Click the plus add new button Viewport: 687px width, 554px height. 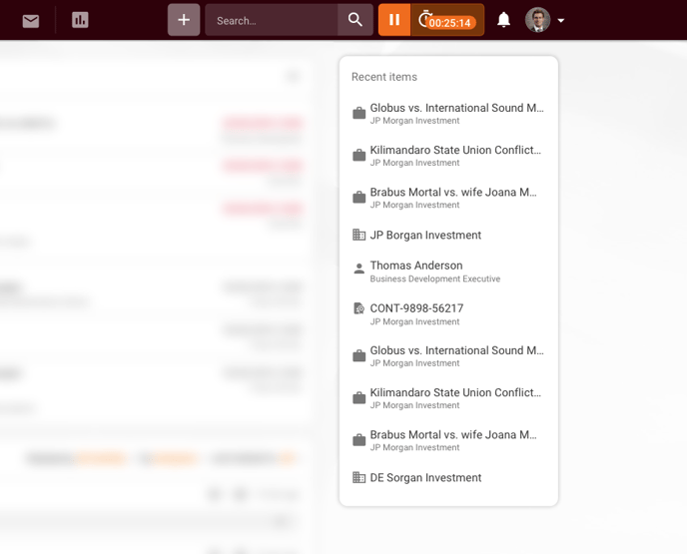pos(184,20)
